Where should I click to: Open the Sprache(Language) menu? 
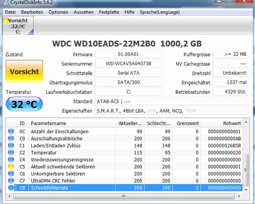click(x=160, y=12)
